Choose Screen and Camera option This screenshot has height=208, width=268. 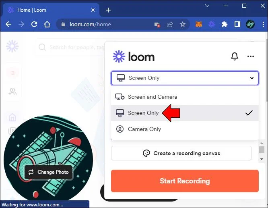[x=185, y=97]
